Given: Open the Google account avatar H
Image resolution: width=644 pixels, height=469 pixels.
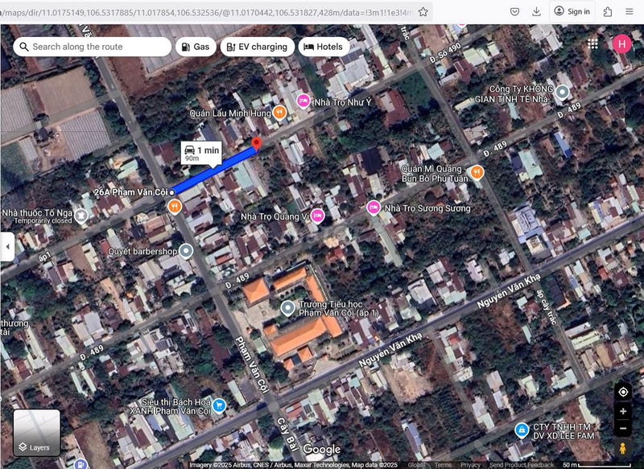Looking at the screenshot, I should 621,44.
